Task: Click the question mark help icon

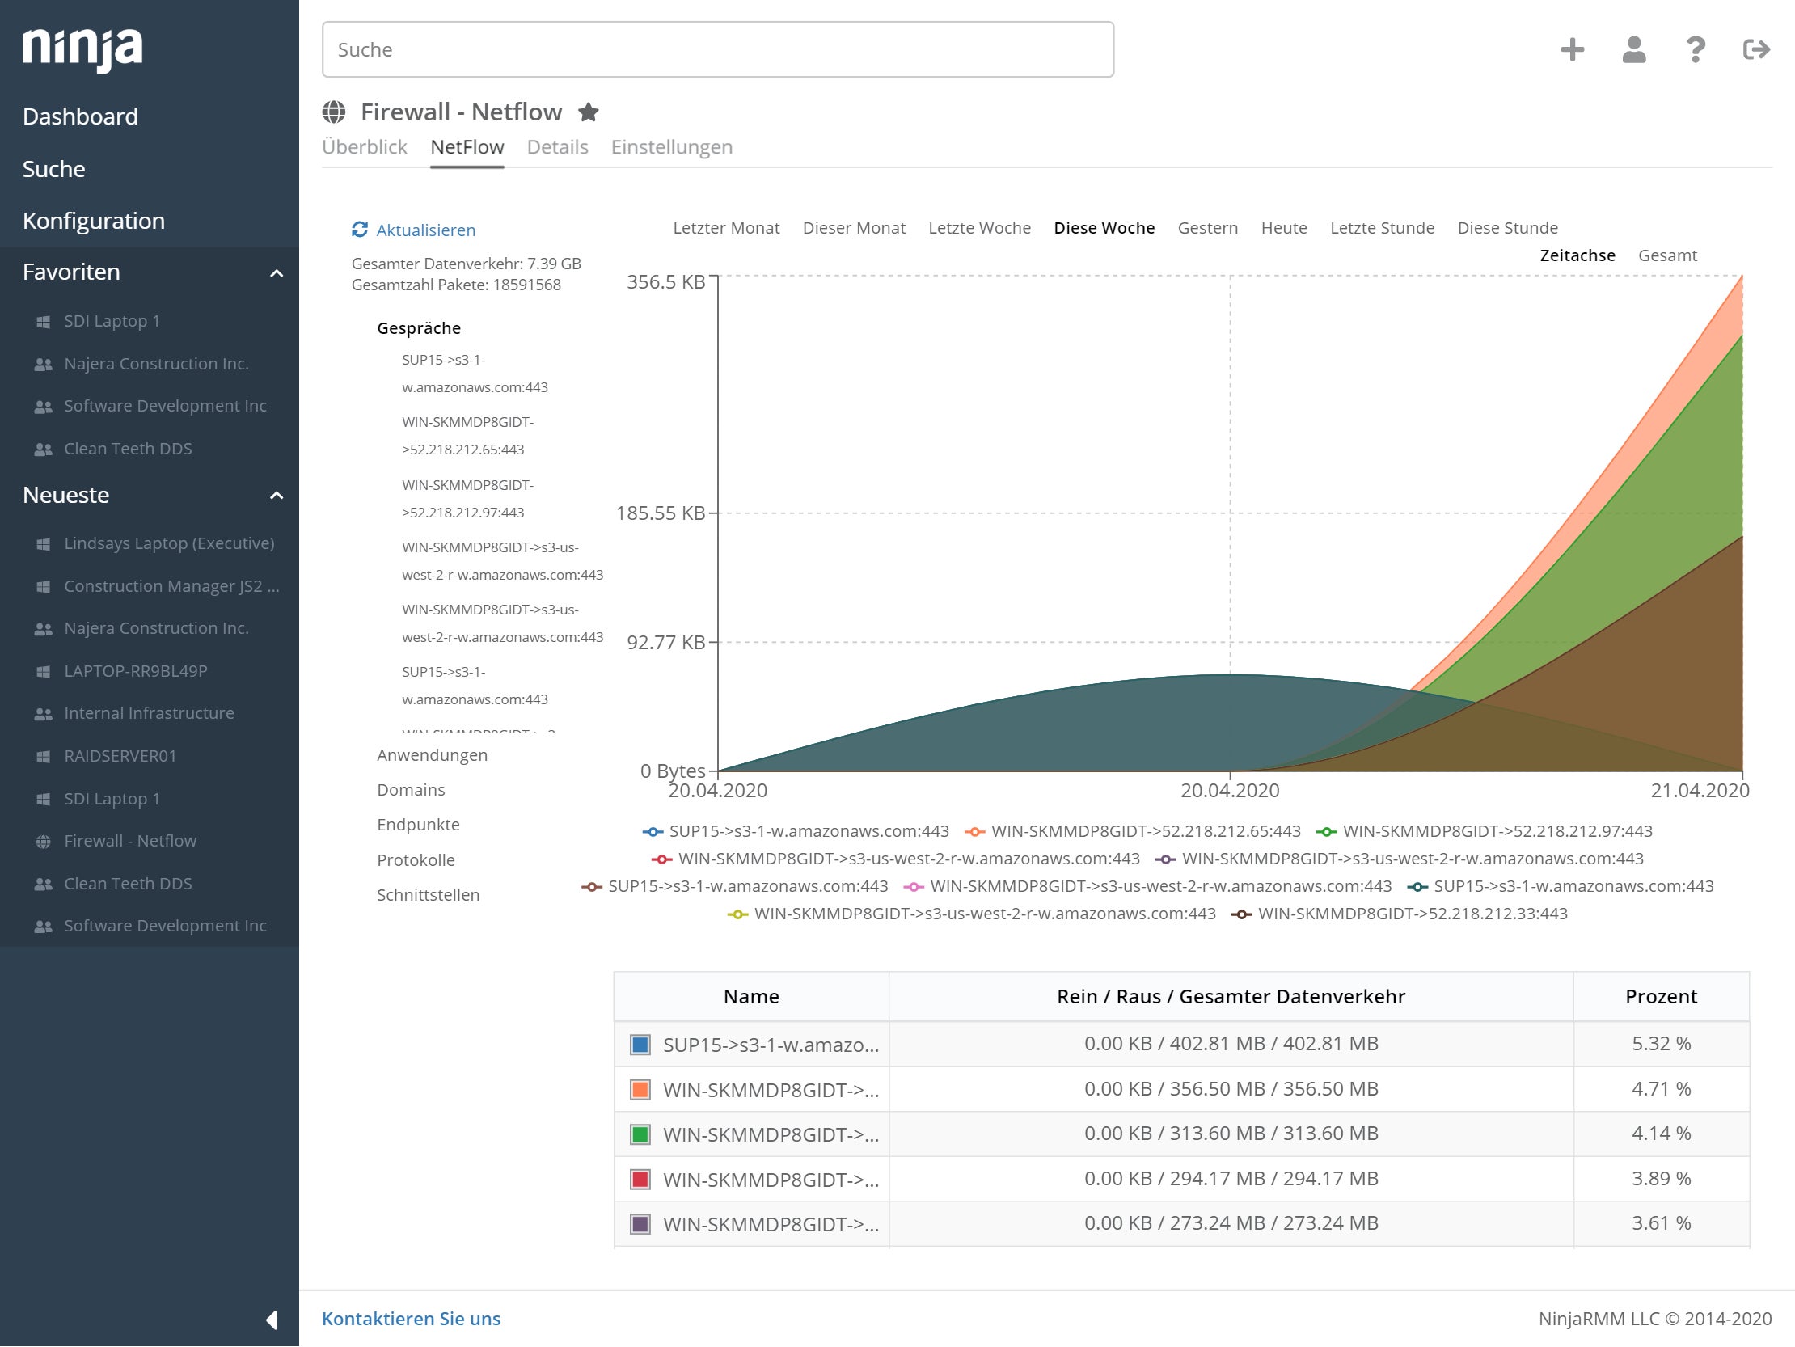Action: coord(1696,49)
